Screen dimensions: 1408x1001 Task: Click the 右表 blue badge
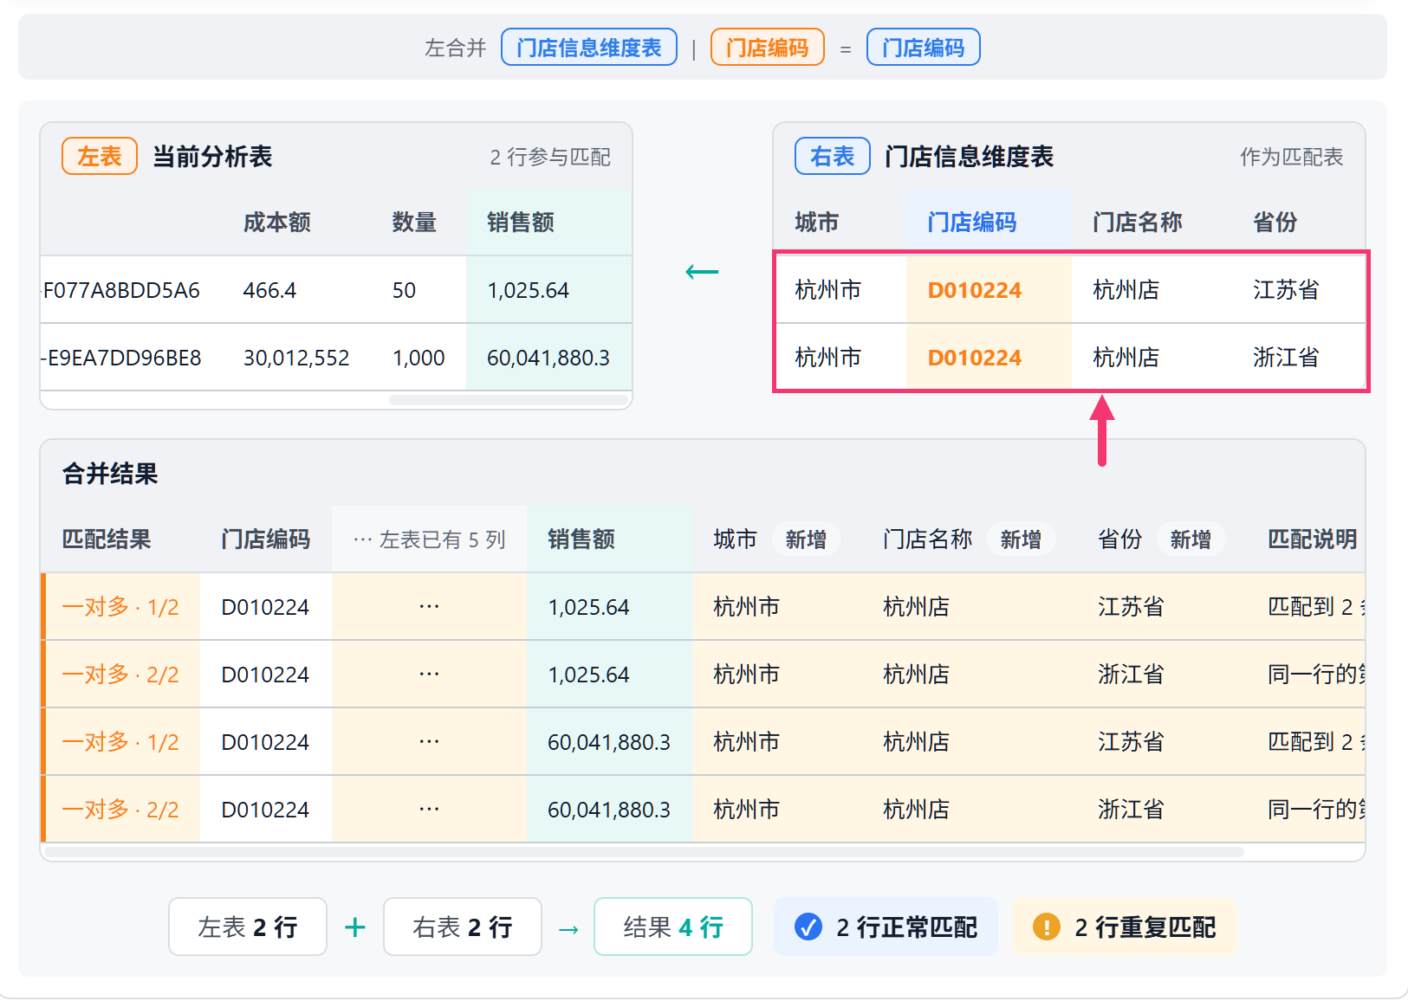[833, 157]
